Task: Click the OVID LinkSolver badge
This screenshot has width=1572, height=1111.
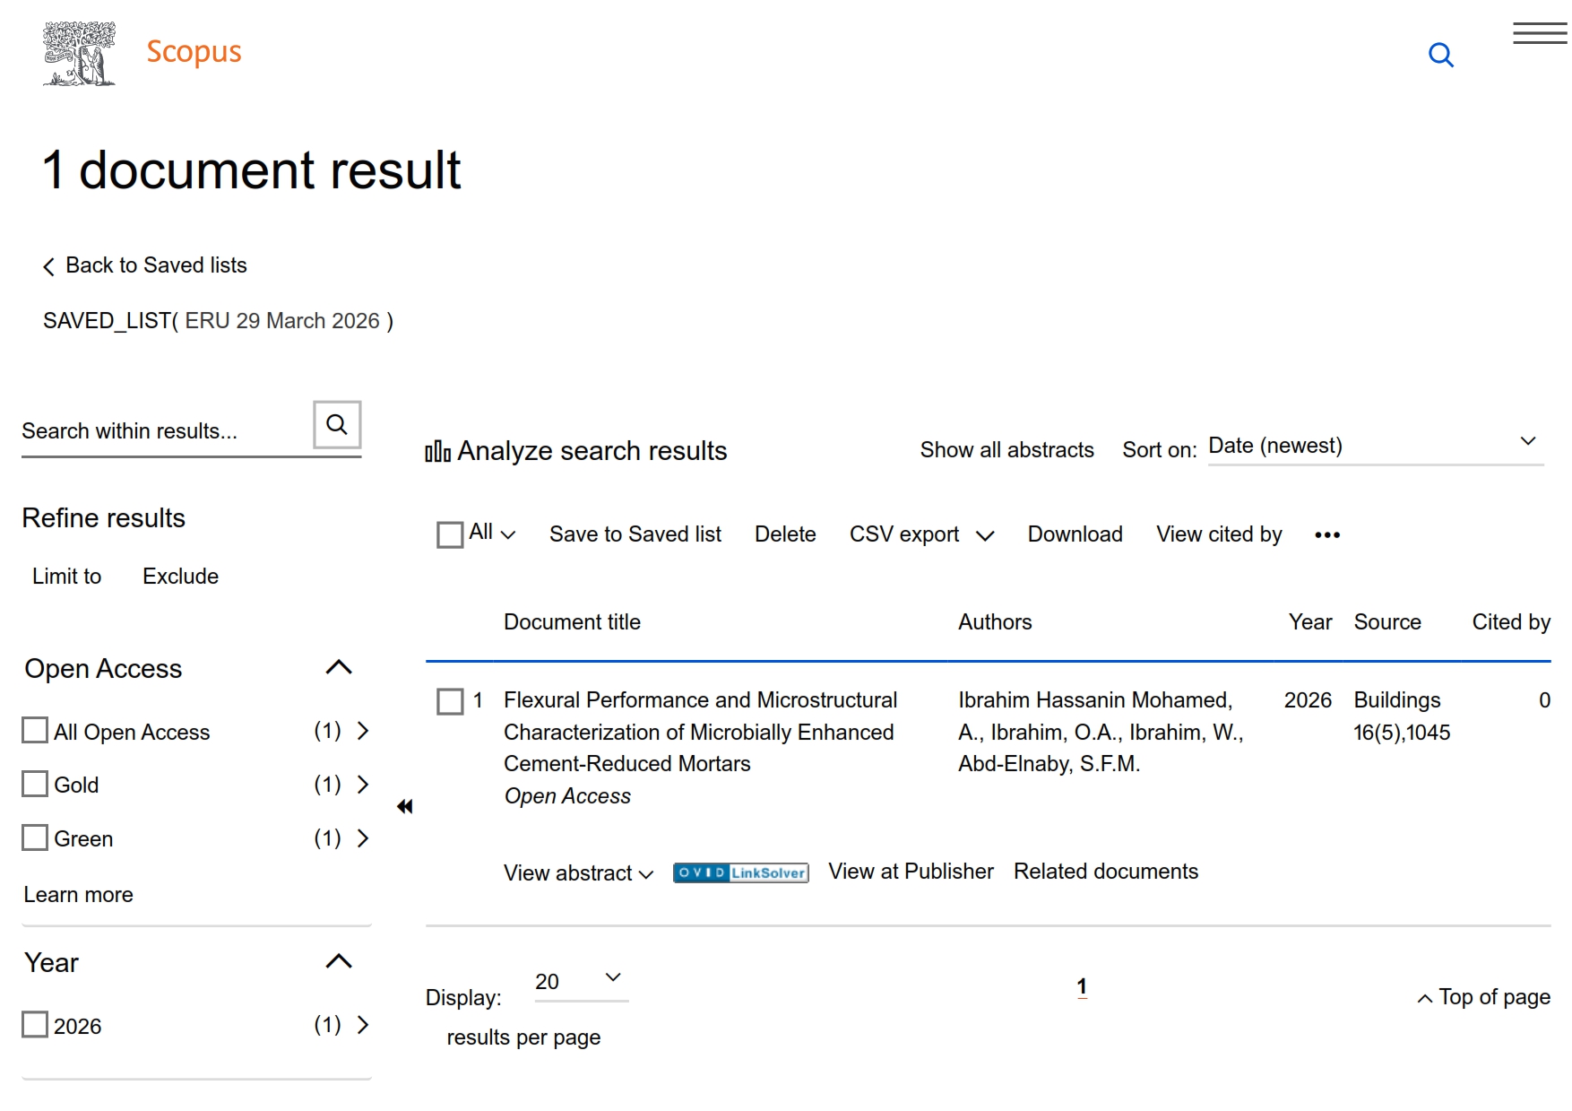Action: pyautogui.click(x=740, y=872)
